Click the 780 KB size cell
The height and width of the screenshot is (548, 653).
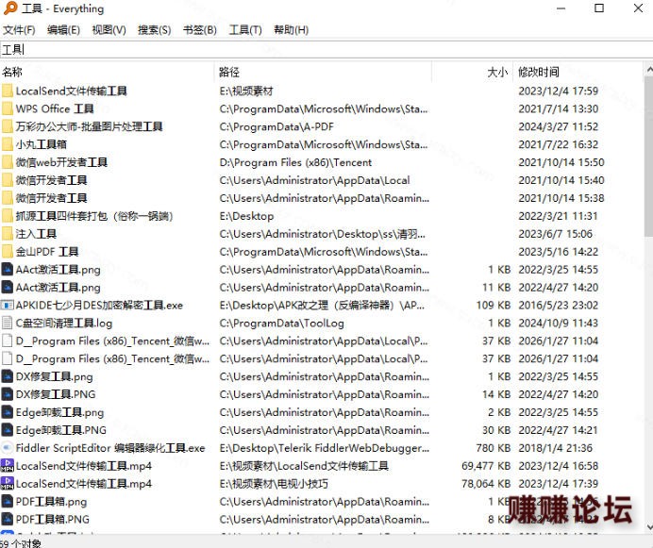coord(494,448)
